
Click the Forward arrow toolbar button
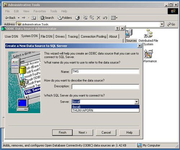click(x=24, y=18)
